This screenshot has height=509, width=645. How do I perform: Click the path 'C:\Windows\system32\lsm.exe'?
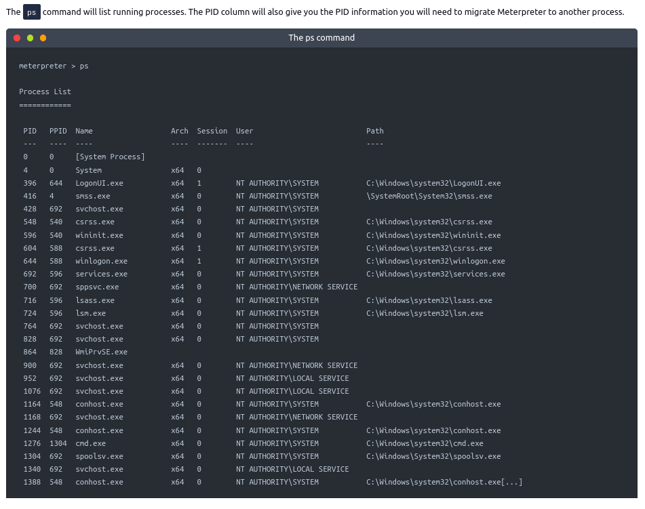[x=425, y=313]
